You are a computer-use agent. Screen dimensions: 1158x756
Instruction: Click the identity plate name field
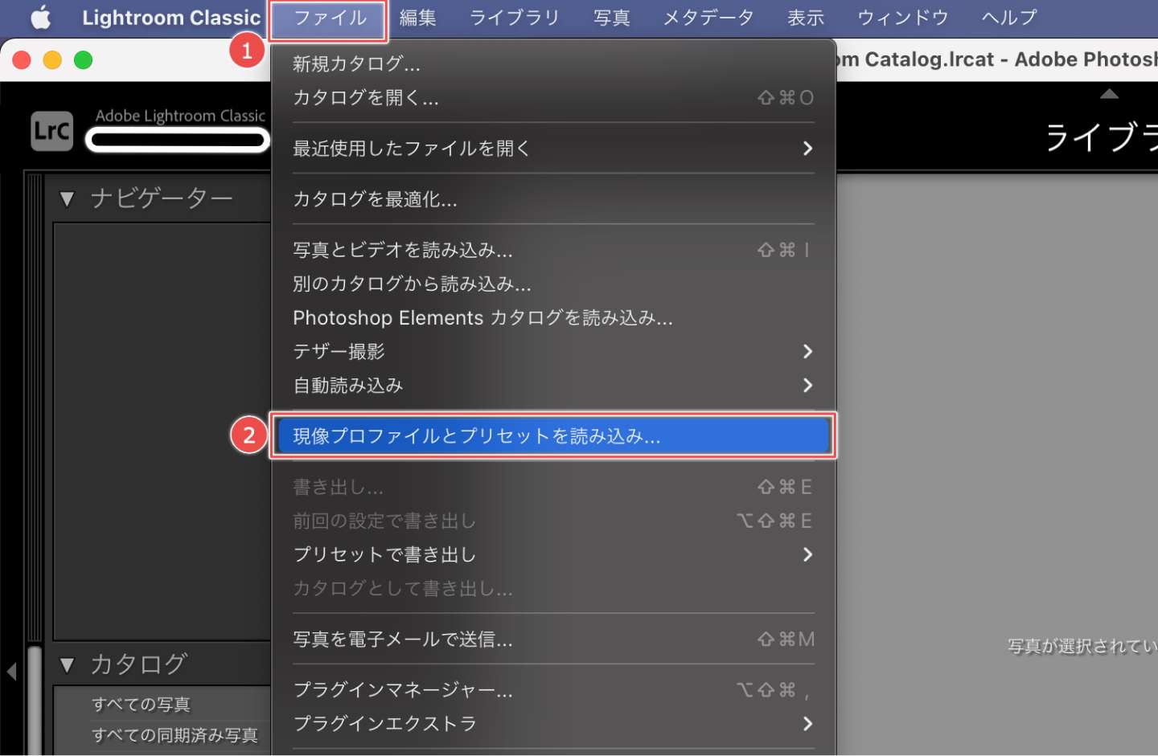point(178,141)
